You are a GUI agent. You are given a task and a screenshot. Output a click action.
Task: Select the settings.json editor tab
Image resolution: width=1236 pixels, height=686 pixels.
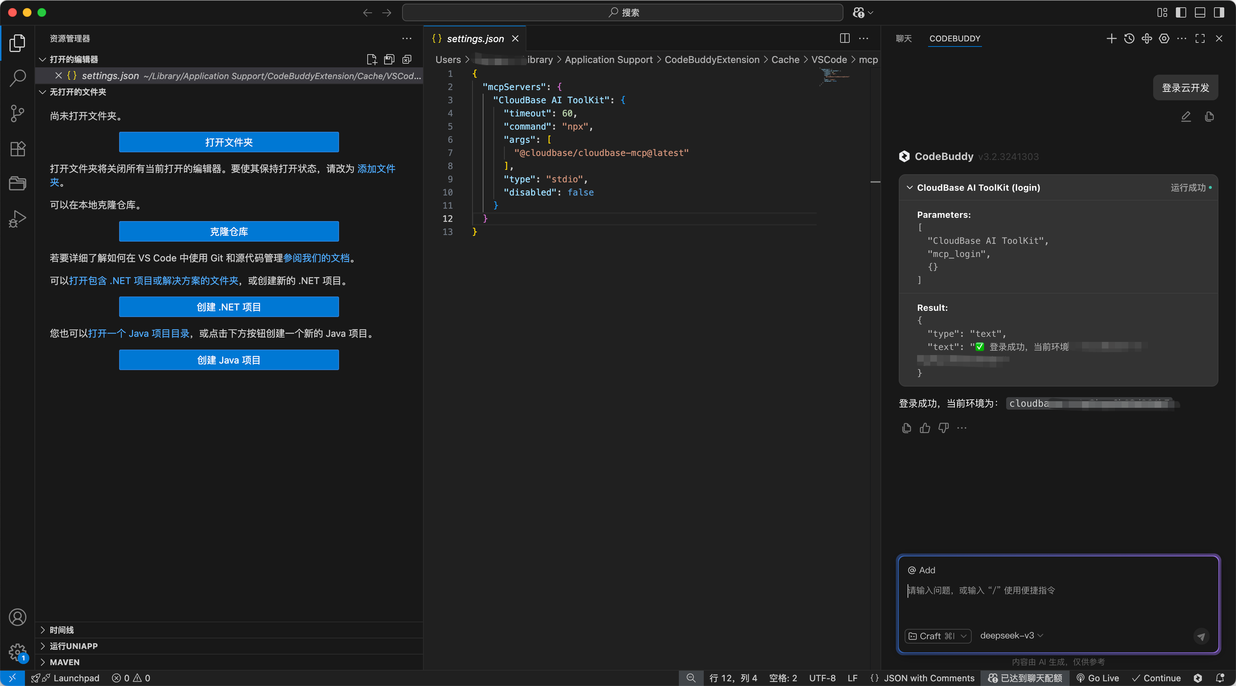click(475, 38)
